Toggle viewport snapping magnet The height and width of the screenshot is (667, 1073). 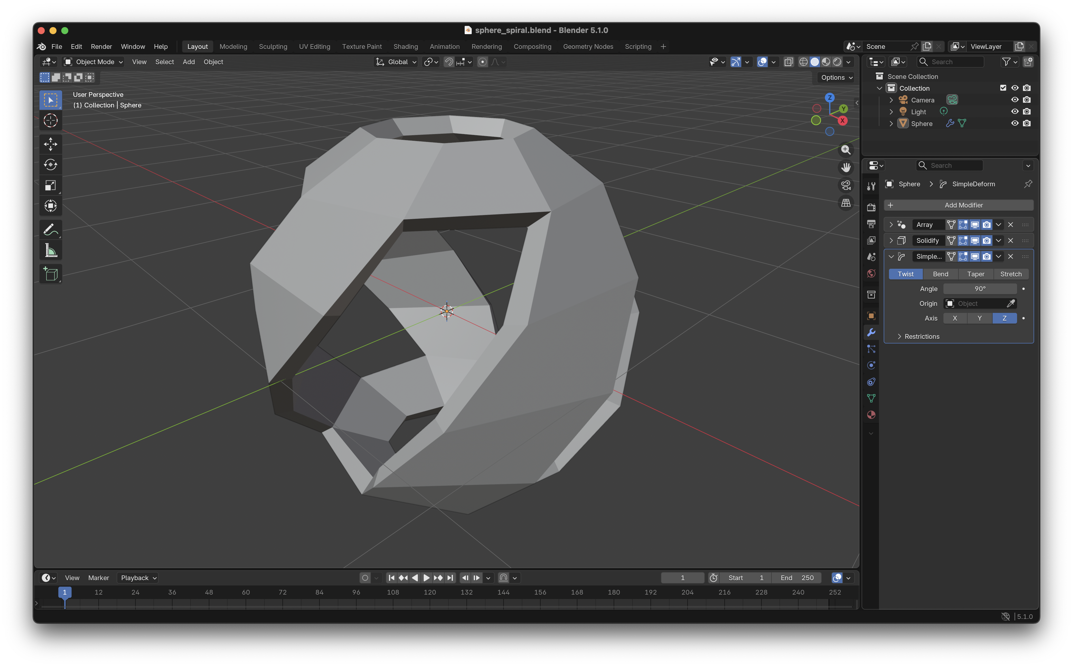(449, 62)
